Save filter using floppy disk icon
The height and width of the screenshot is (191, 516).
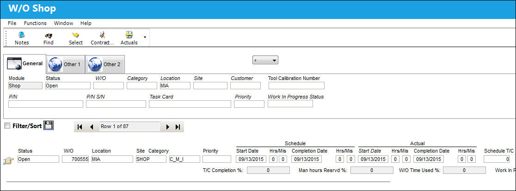pos(49,125)
